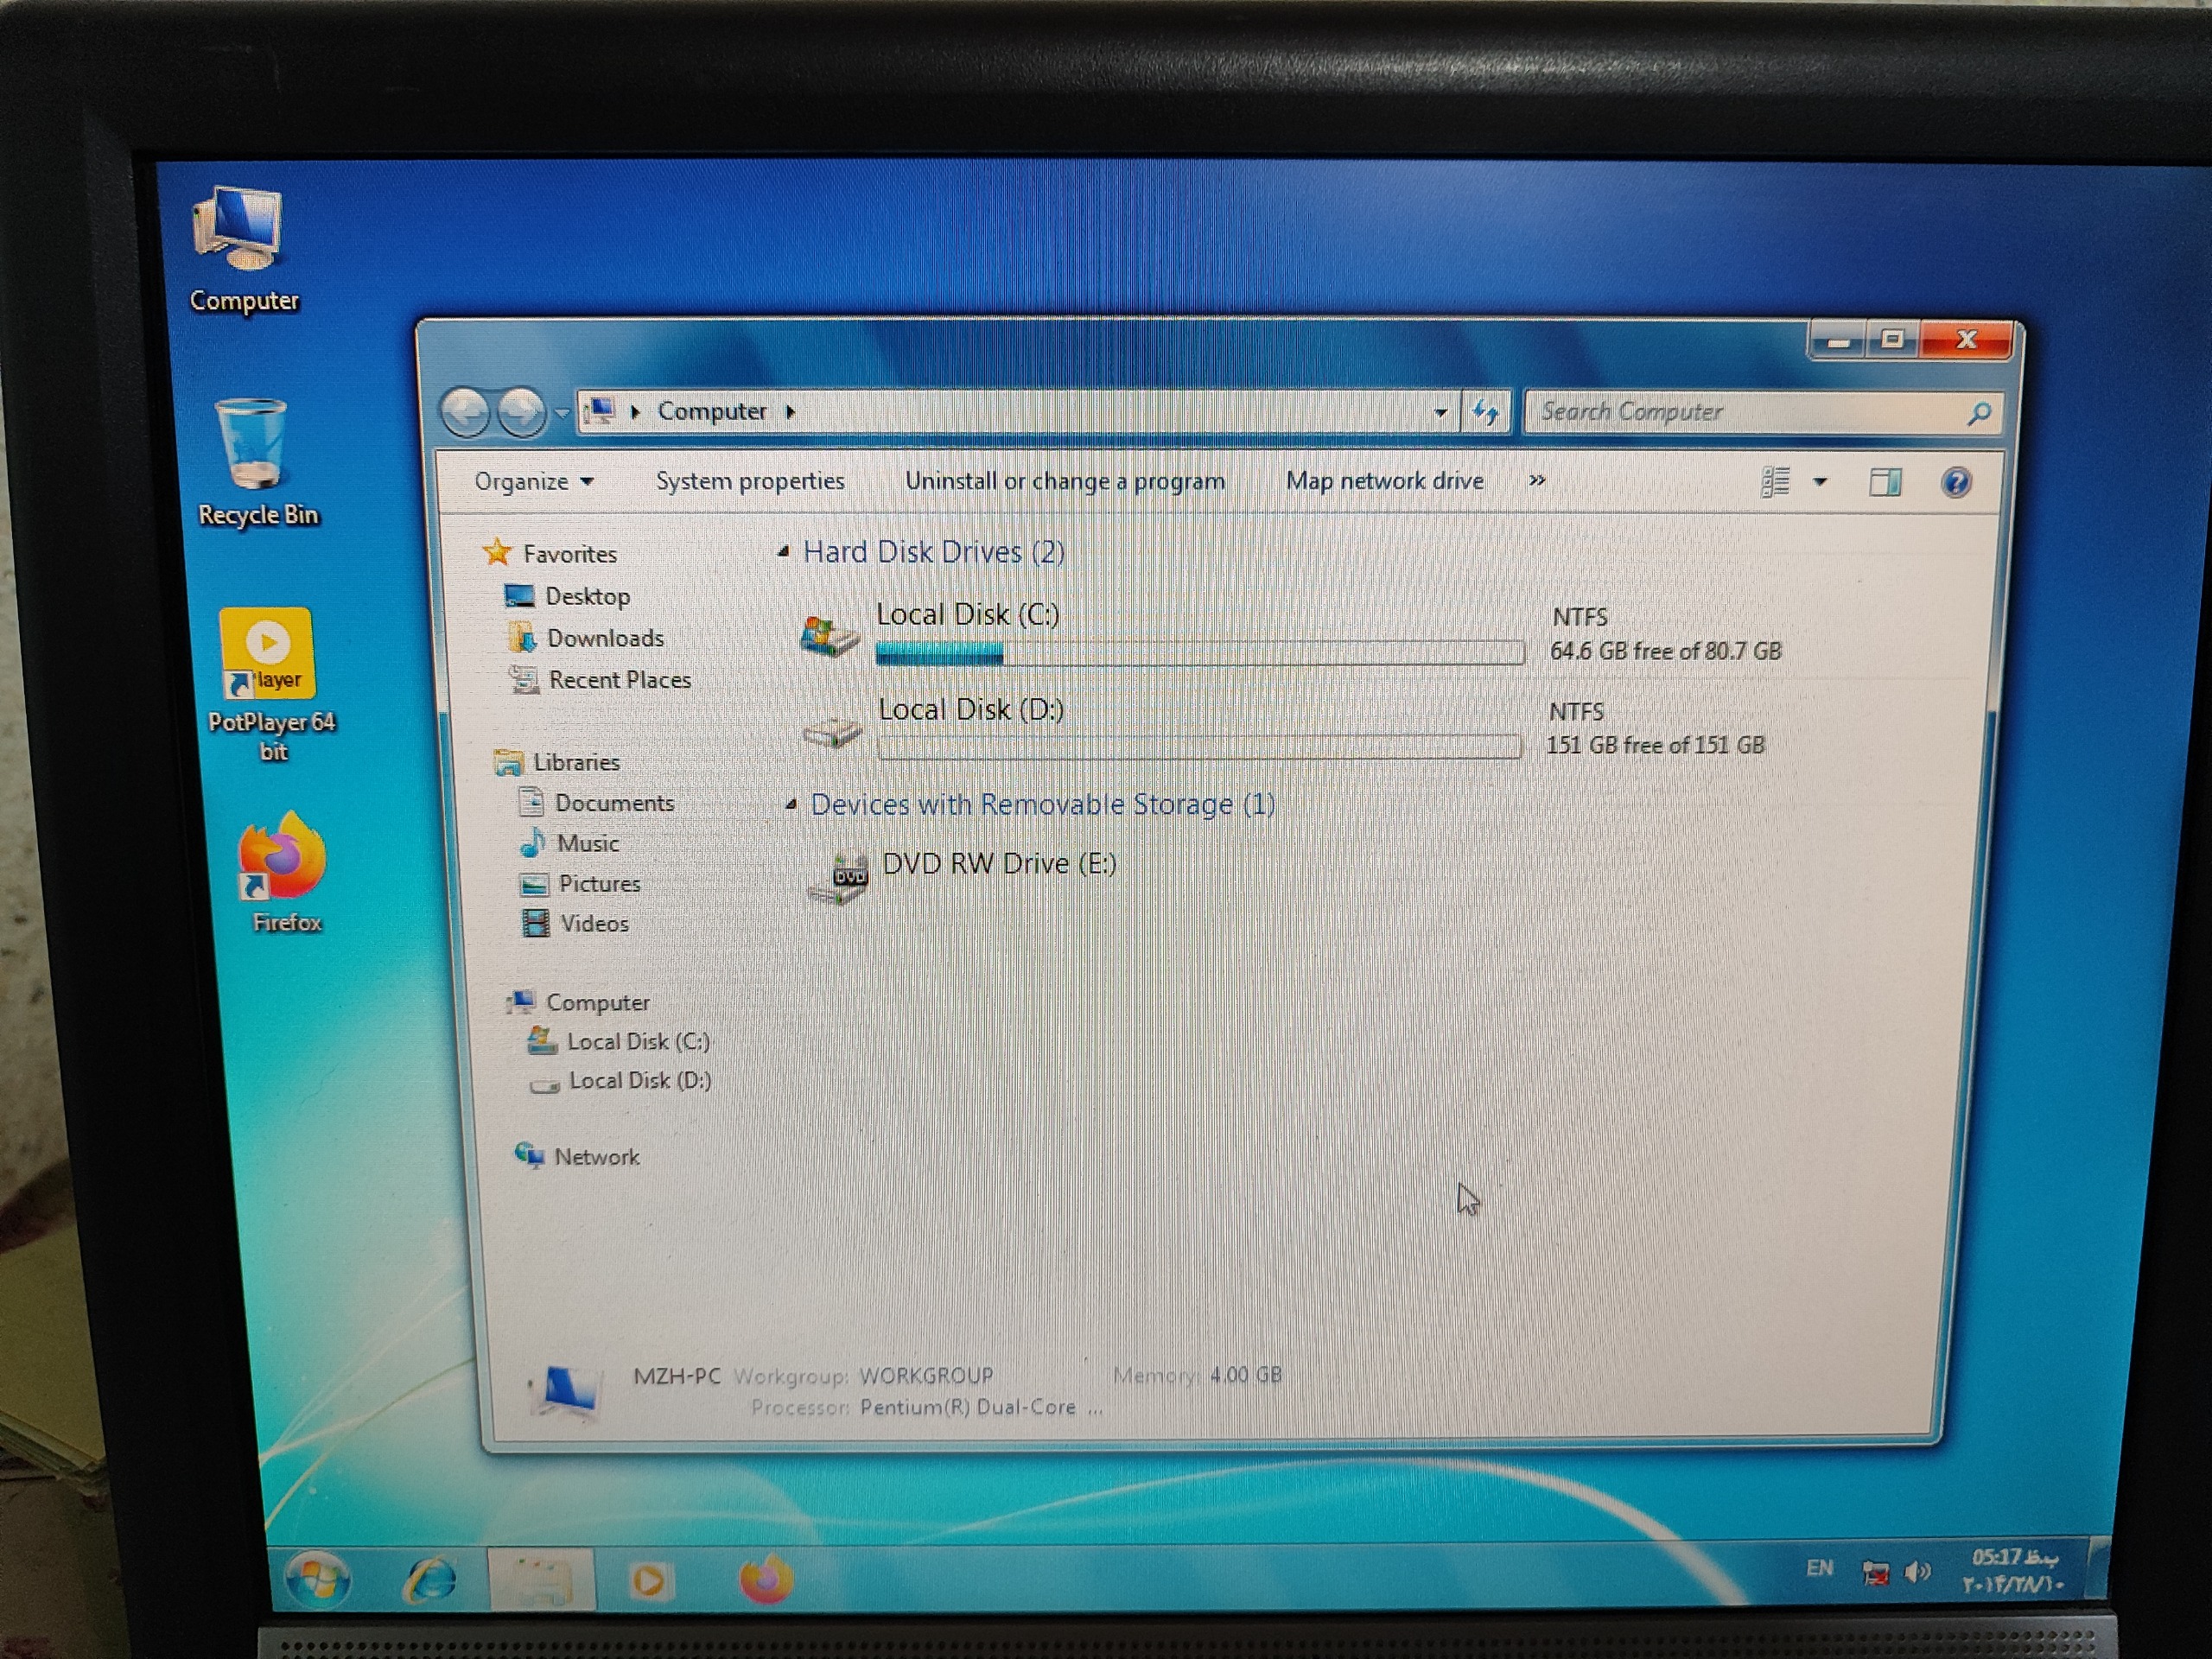2212x1659 pixels.
Task: Launch PotPlayer 64 bit desktop shortcut
Action: (270, 685)
